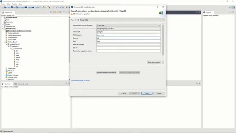Select the 'clot' column
Screen dimensions: 236x133
(17, 53)
